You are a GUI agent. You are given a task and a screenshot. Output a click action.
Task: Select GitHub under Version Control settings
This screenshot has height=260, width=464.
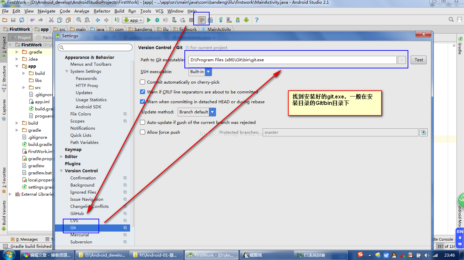pyautogui.click(x=77, y=214)
